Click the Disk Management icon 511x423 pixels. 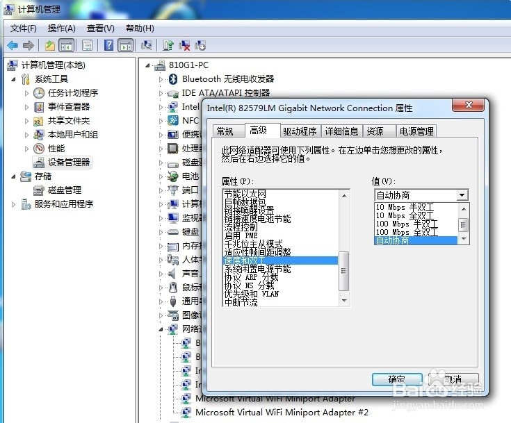(x=39, y=190)
